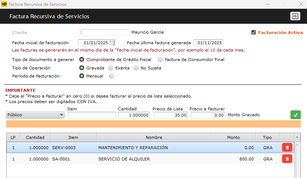
Task: Click the exit icon in the black header
Action: pos(295,16)
